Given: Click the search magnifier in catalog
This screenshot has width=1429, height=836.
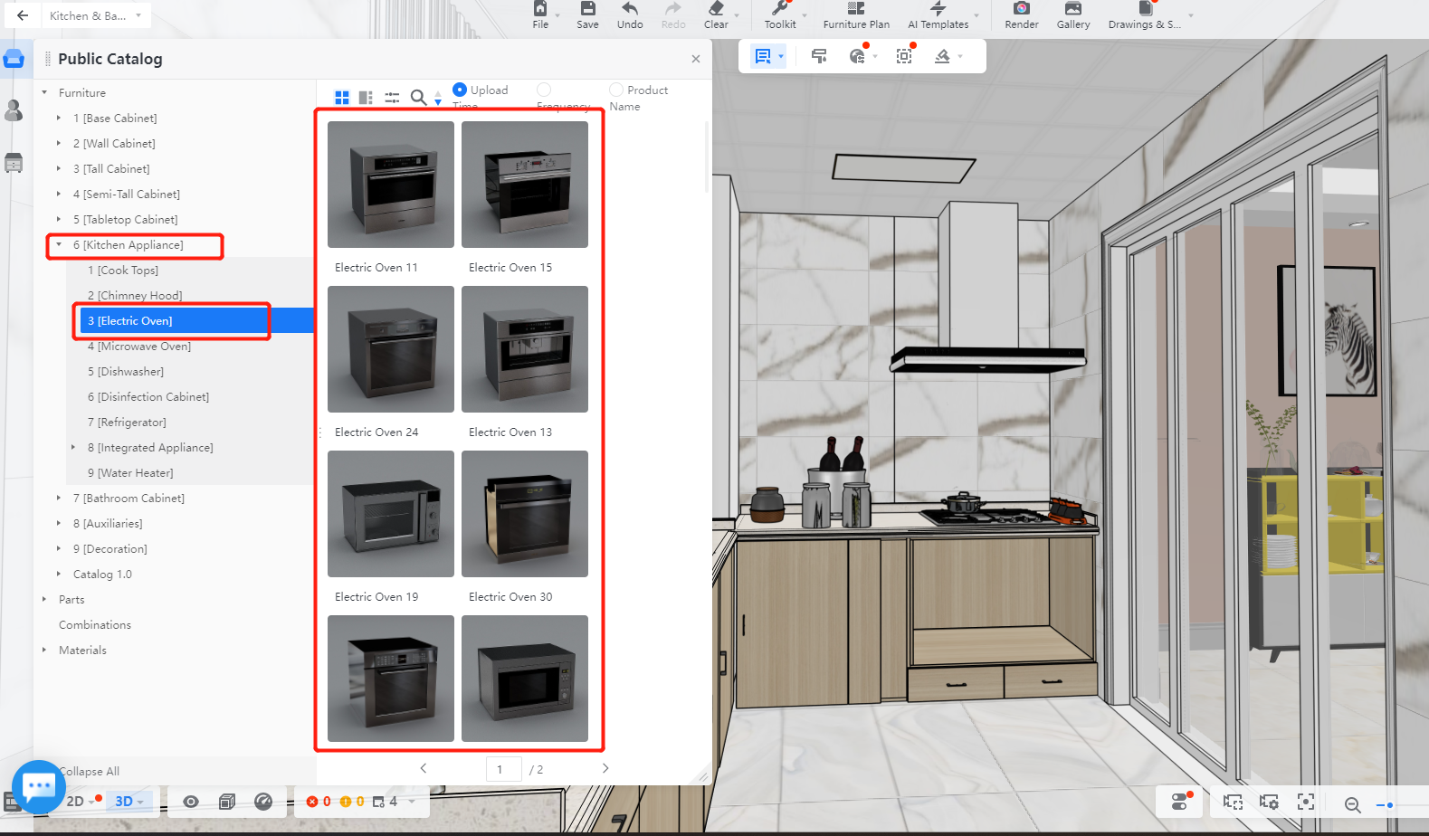Looking at the screenshot, I should point(418,97).
